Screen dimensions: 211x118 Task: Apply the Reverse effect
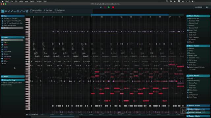click(192, 53)
